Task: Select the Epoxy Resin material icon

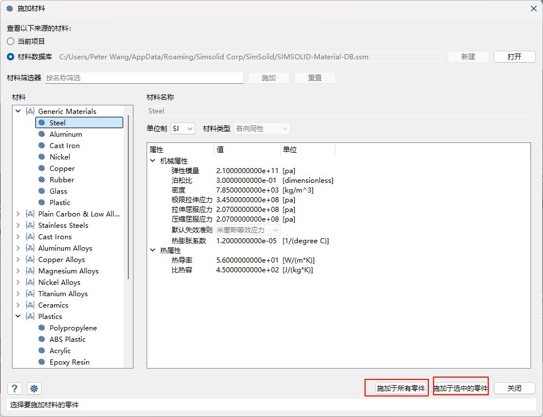Action: click(42, 362)
